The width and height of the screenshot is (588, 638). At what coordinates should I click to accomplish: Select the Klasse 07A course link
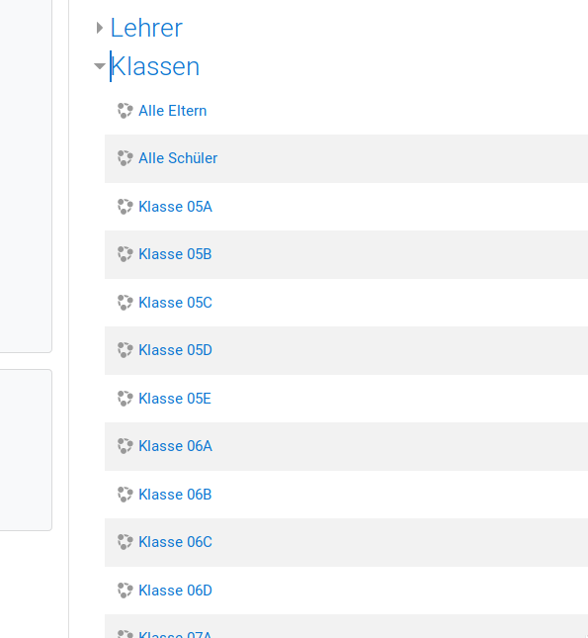pos(175,634)
